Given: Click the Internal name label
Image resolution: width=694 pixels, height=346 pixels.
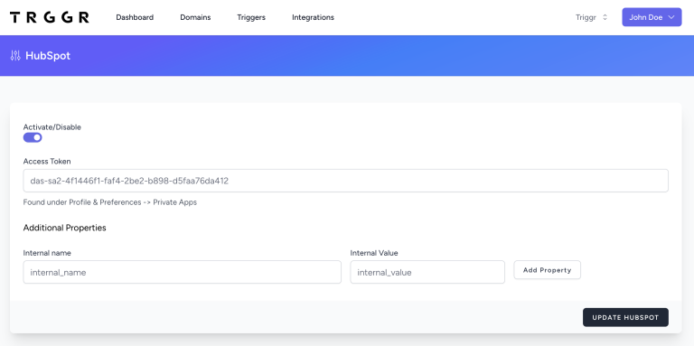Looking at the screenshot, I should pyautogui.click(x=47, y=253).
